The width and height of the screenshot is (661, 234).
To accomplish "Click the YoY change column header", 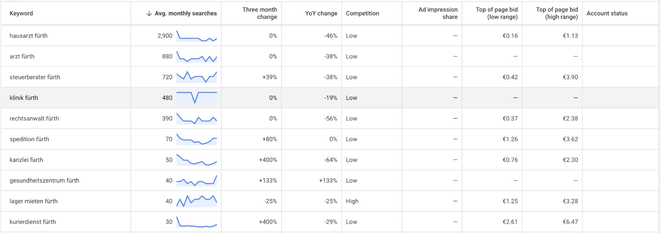I will pos(321,14).
